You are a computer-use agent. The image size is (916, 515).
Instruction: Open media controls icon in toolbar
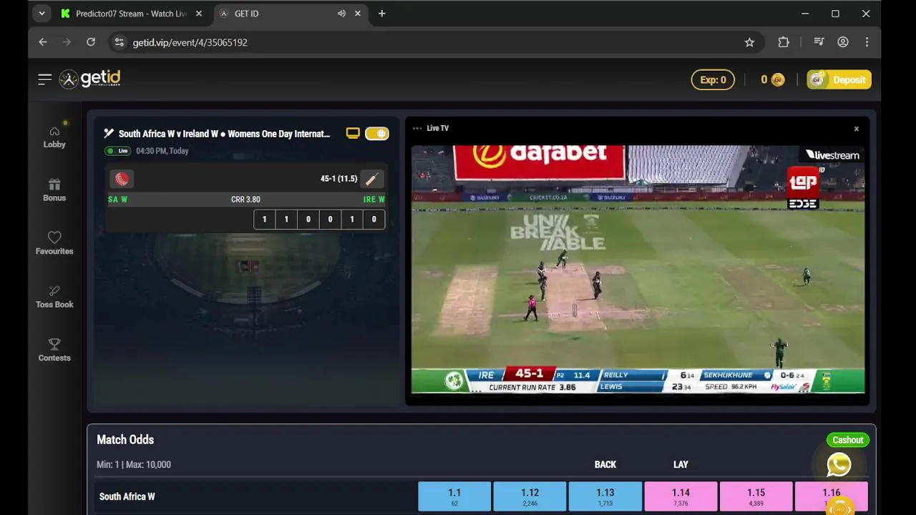pos(819,42)
